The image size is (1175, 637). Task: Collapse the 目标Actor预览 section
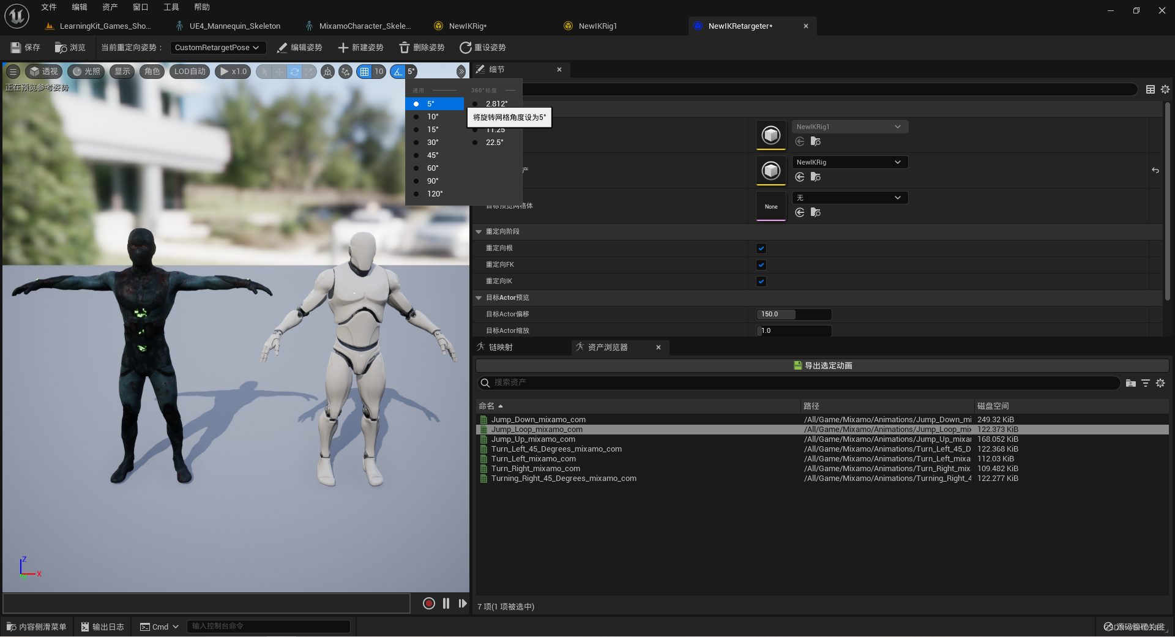tap(479, 298)
